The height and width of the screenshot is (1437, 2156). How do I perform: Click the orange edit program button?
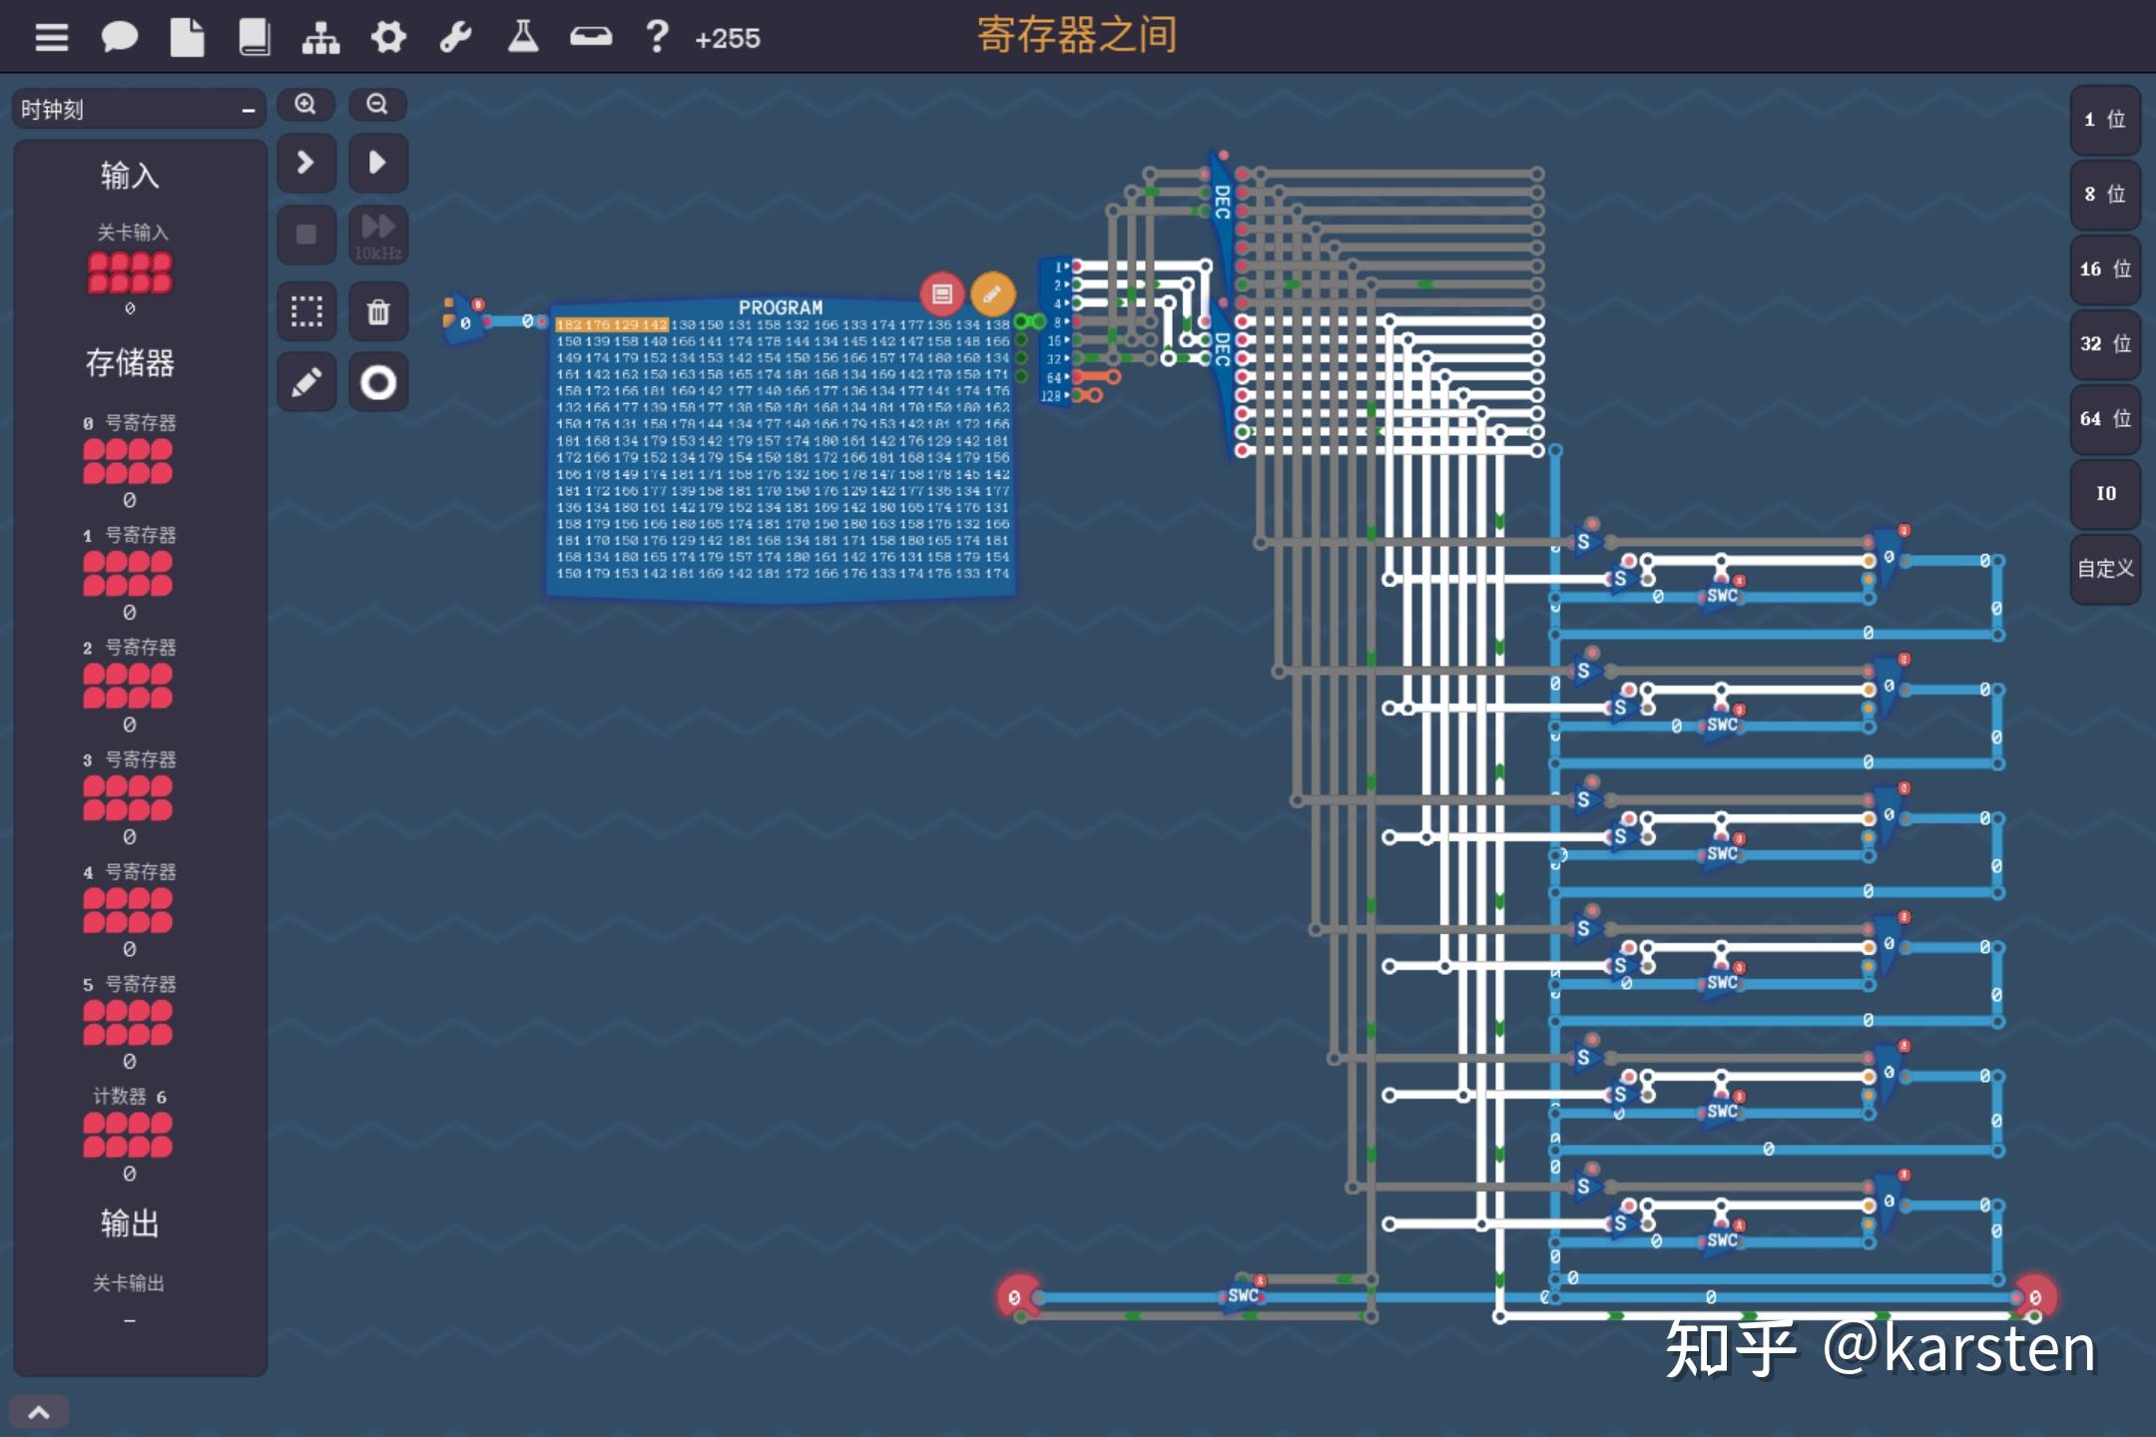[992, 294]
